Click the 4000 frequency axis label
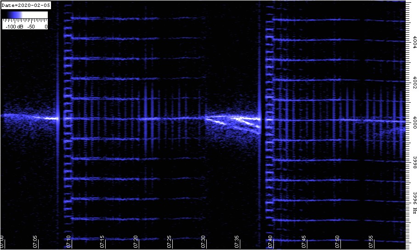The width and height of the screenshot is (419, 250). (x=415, y=123)
